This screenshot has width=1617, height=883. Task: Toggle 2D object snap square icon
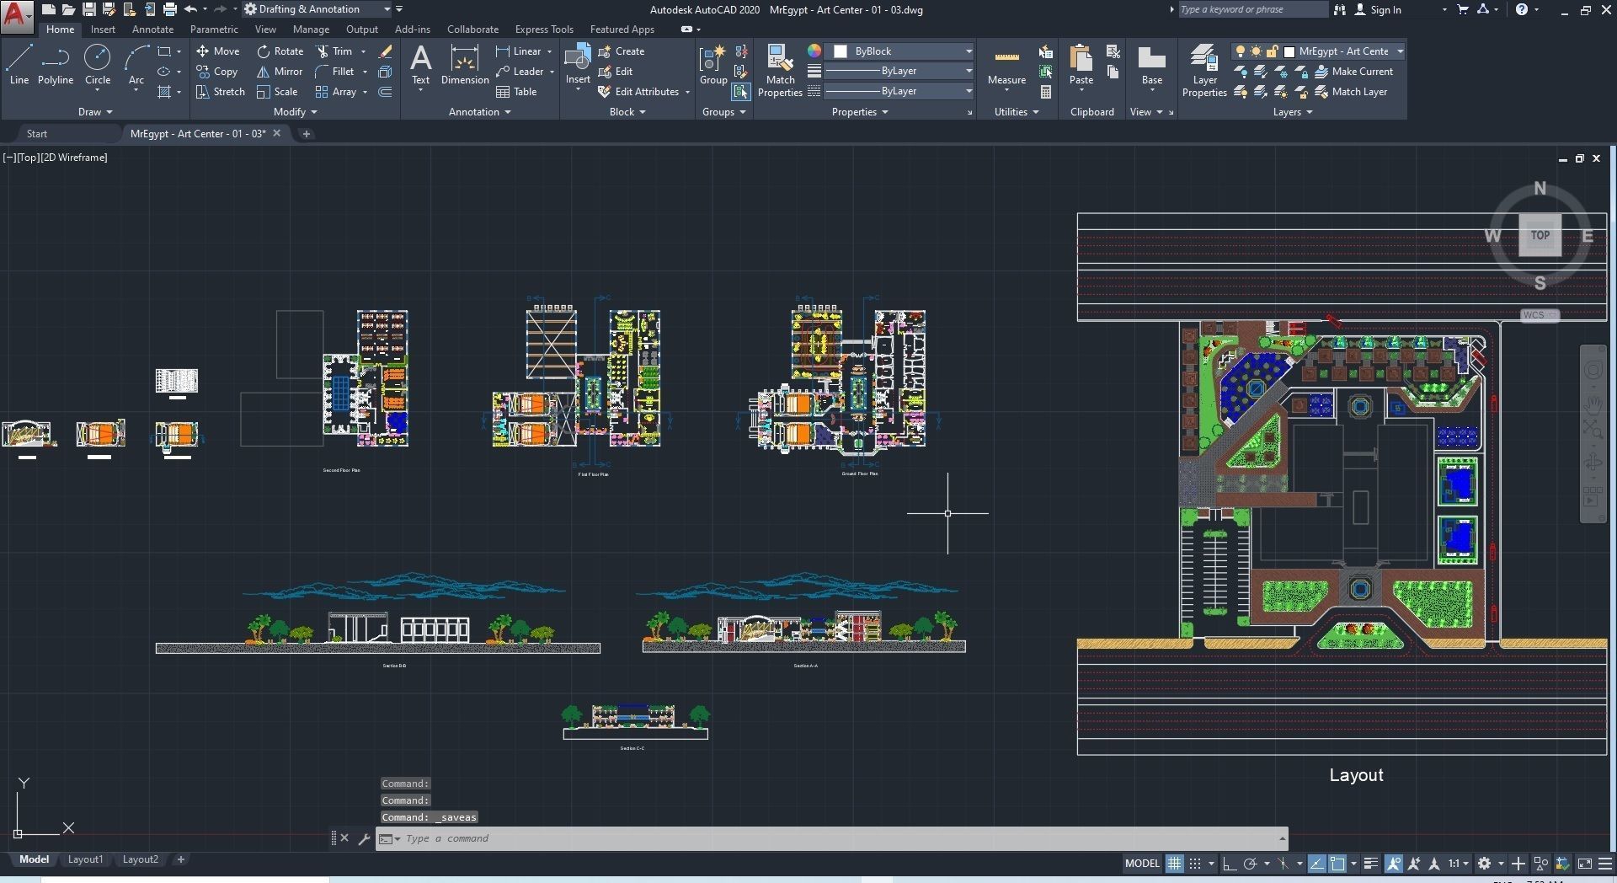(x=1337, y=864)
